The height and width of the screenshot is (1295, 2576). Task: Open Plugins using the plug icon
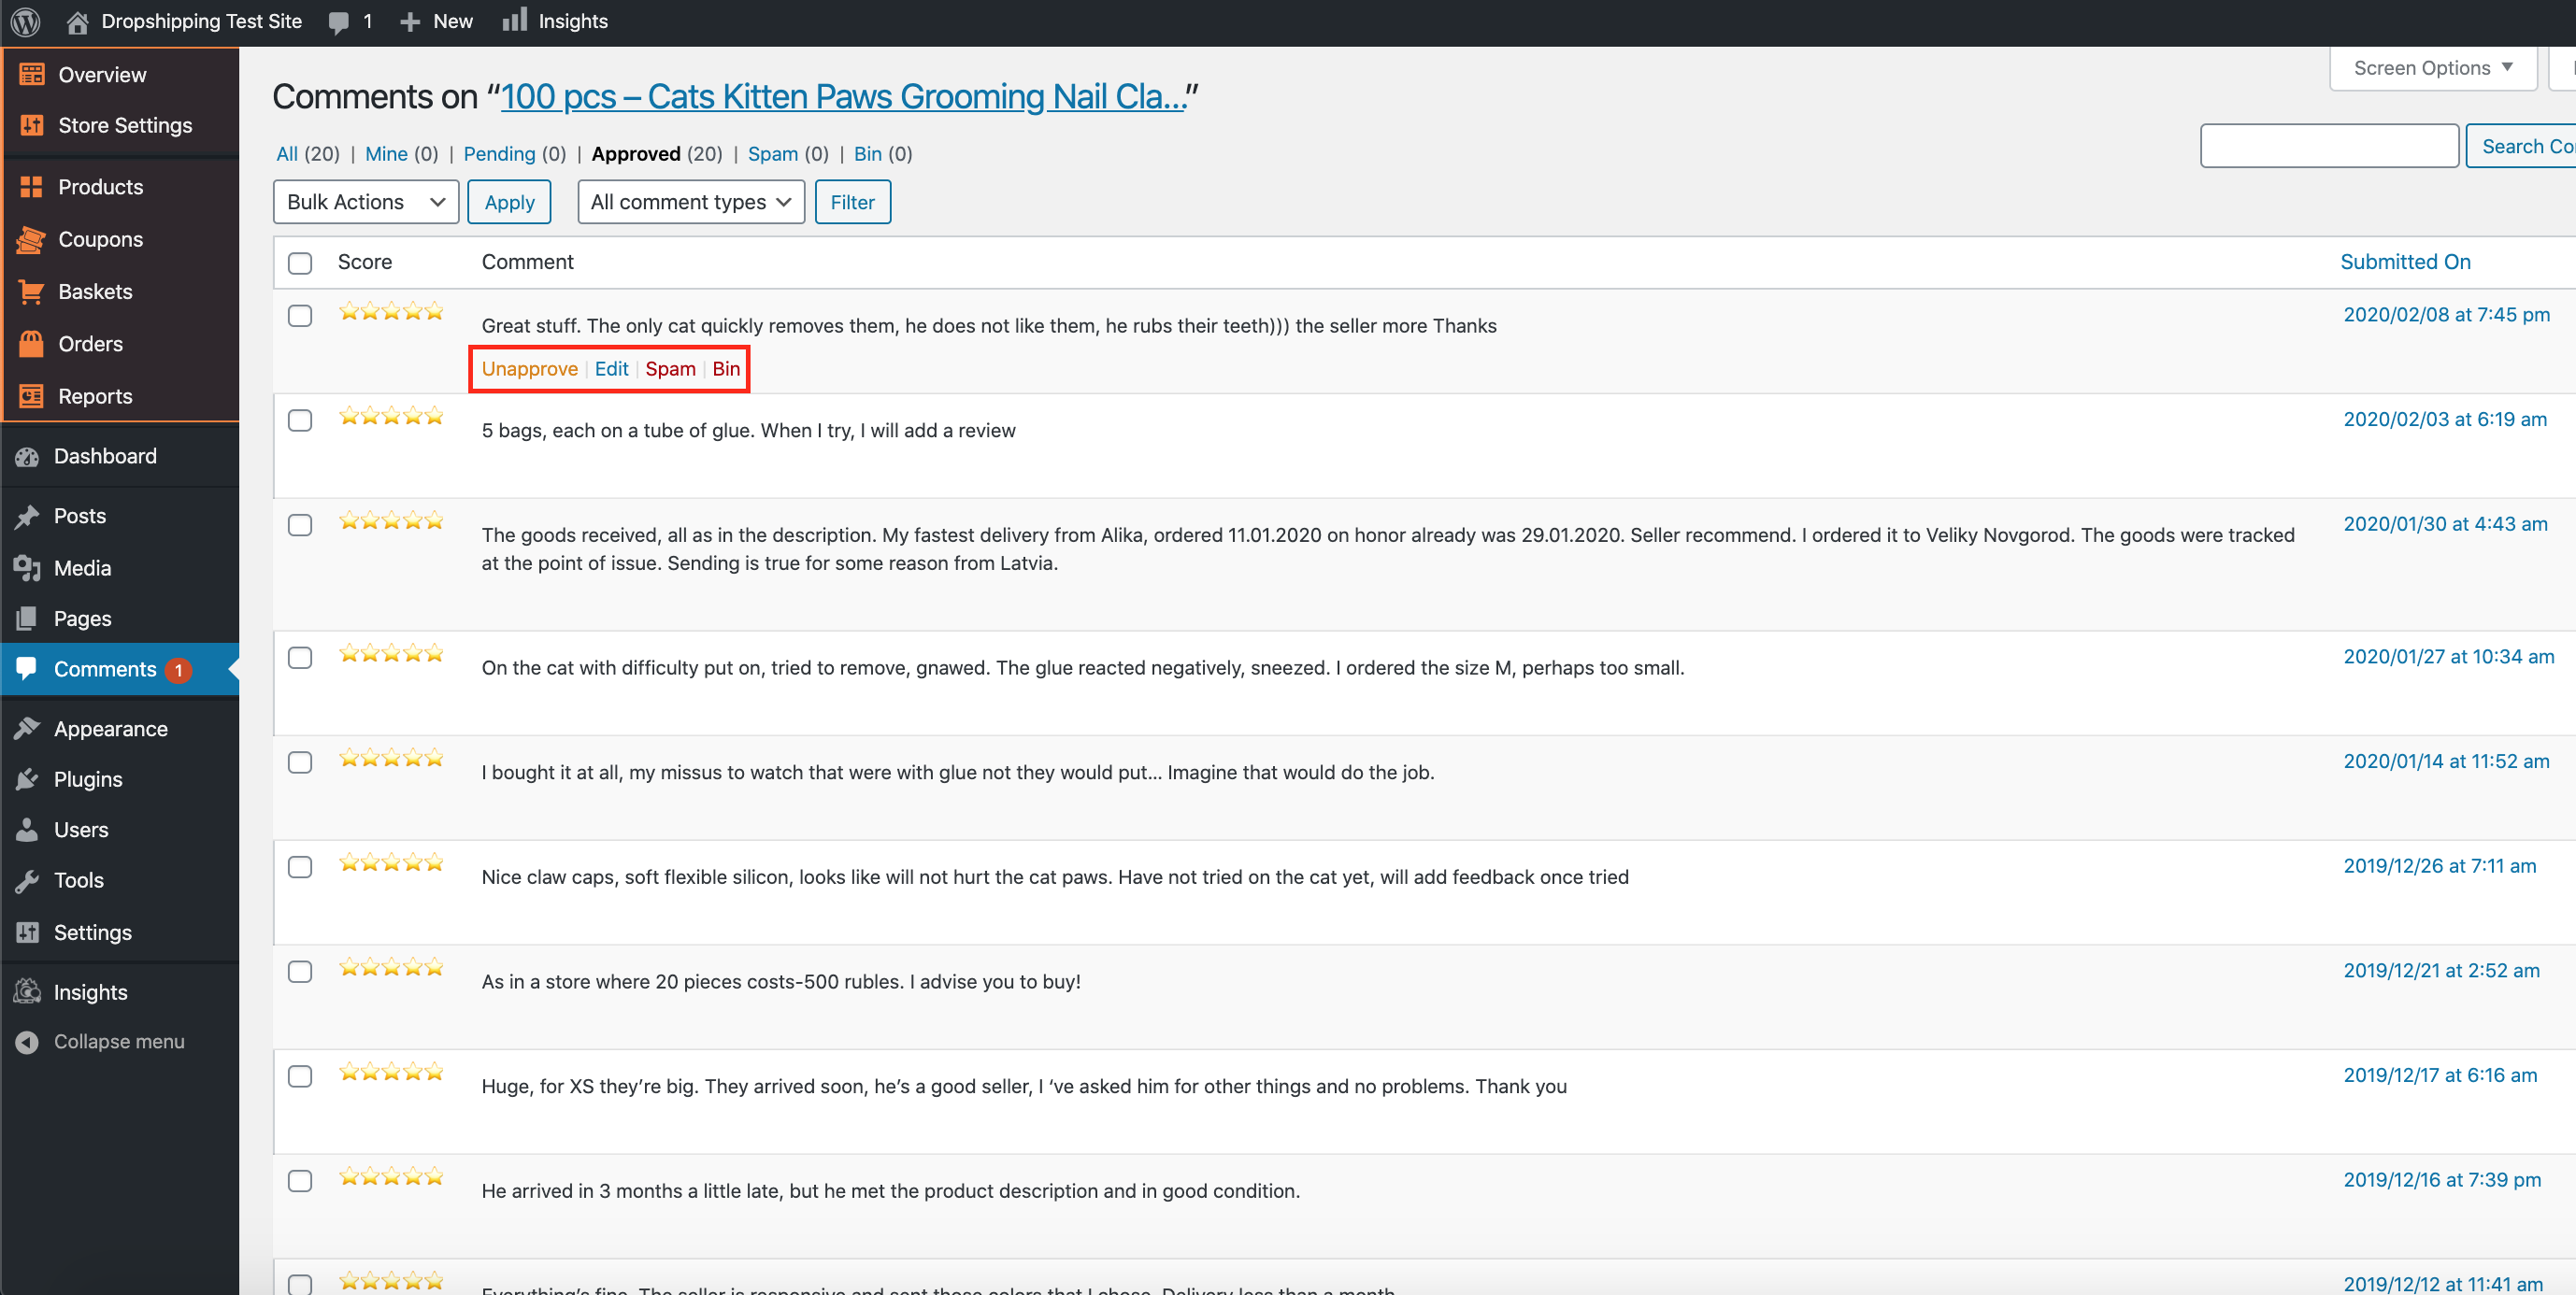point(27,779)
